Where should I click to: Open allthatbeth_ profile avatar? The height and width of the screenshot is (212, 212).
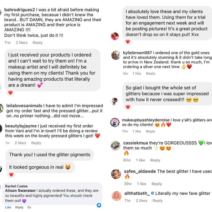coord(116,196)
